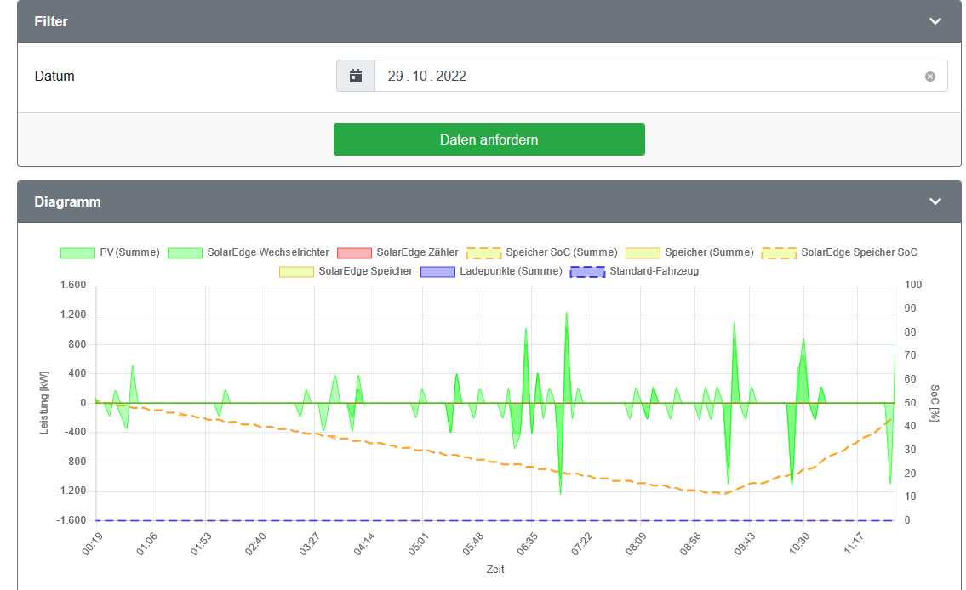The width and height of the screenshot is (966, 590).
Task: Click the SolarEdge Speicher legend color box
Action: (x=296, y=271)
